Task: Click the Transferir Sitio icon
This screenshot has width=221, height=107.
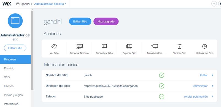Action: coord(155,46)
